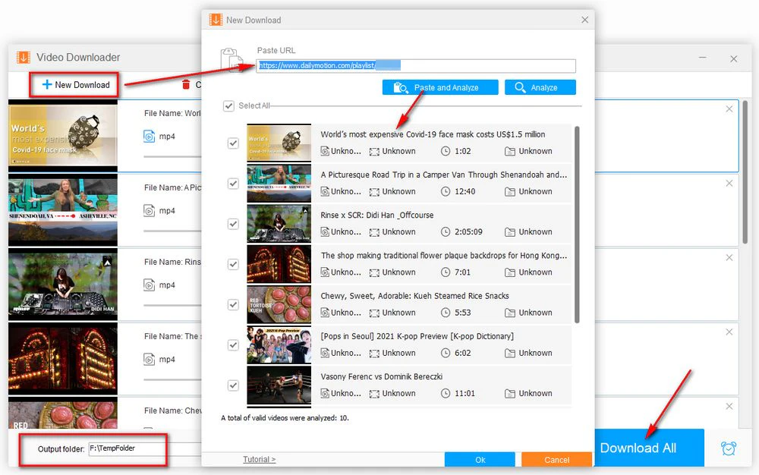Uncheck Vasony Ferenc vs Dominik Bereczki
This screenshot has width=759, height=475.
point(233,385)
